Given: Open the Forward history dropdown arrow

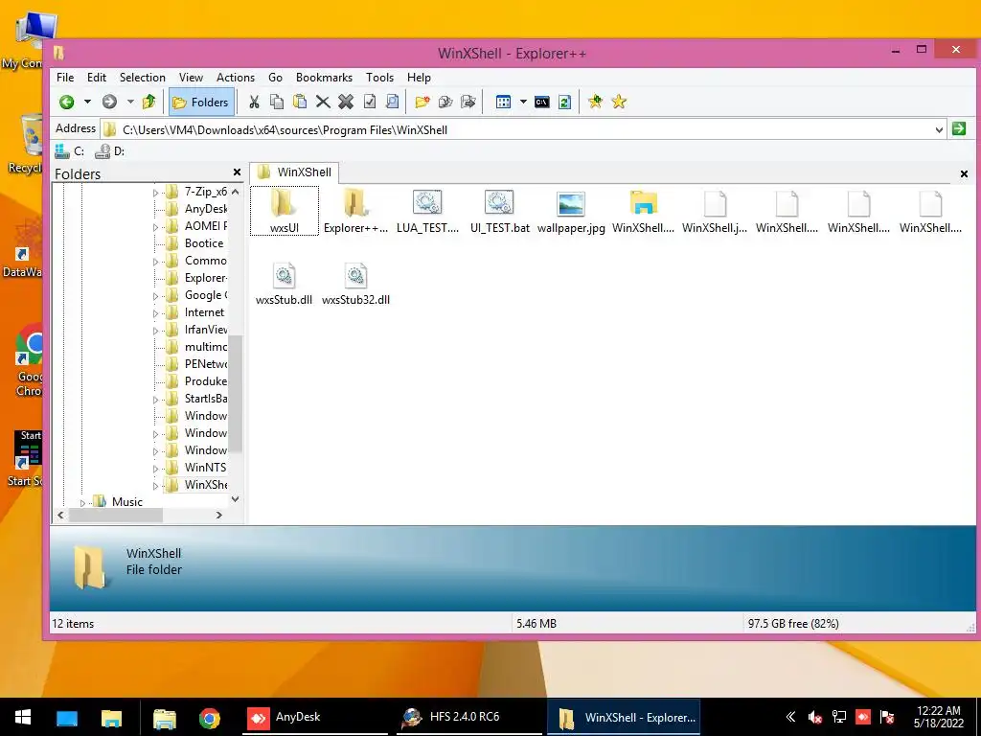Looking at the screenshot, I should (x=130, y=102).
